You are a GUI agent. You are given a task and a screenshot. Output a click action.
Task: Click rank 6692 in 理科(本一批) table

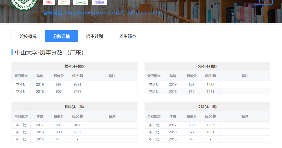[x=77, y=132]
